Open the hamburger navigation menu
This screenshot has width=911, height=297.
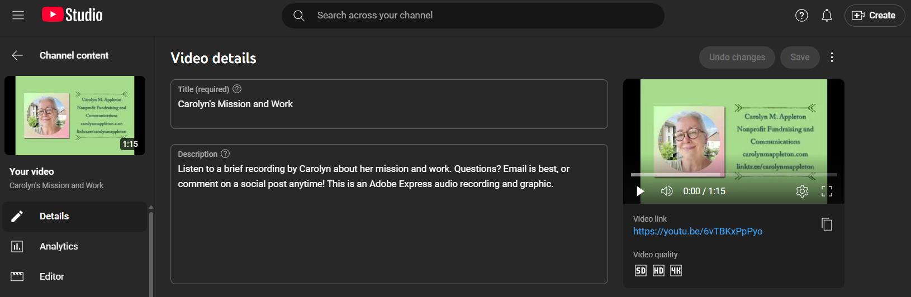[x=18, y=16]
